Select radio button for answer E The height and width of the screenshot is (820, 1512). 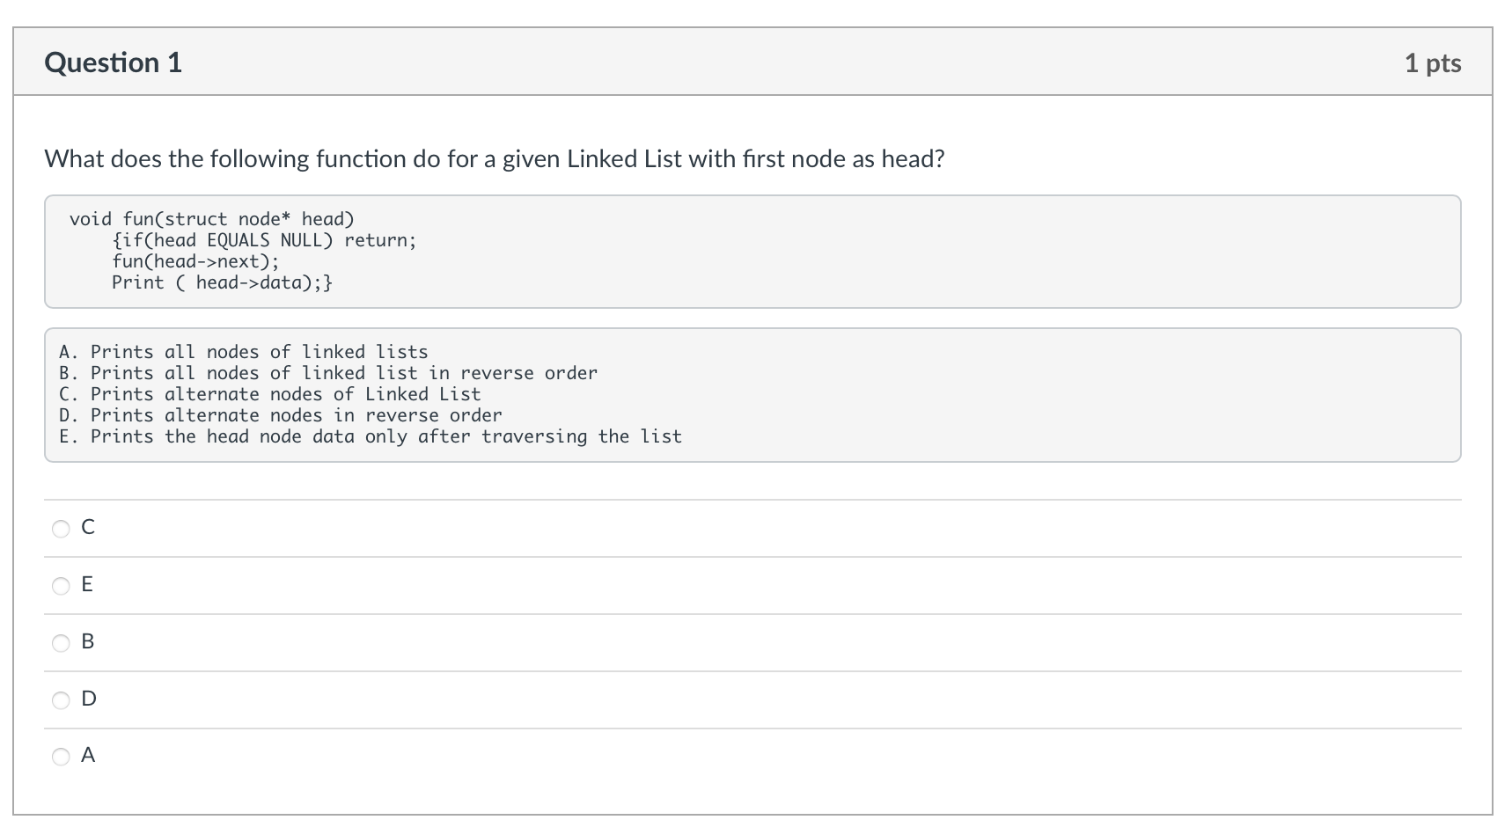[x=61, y=586]
